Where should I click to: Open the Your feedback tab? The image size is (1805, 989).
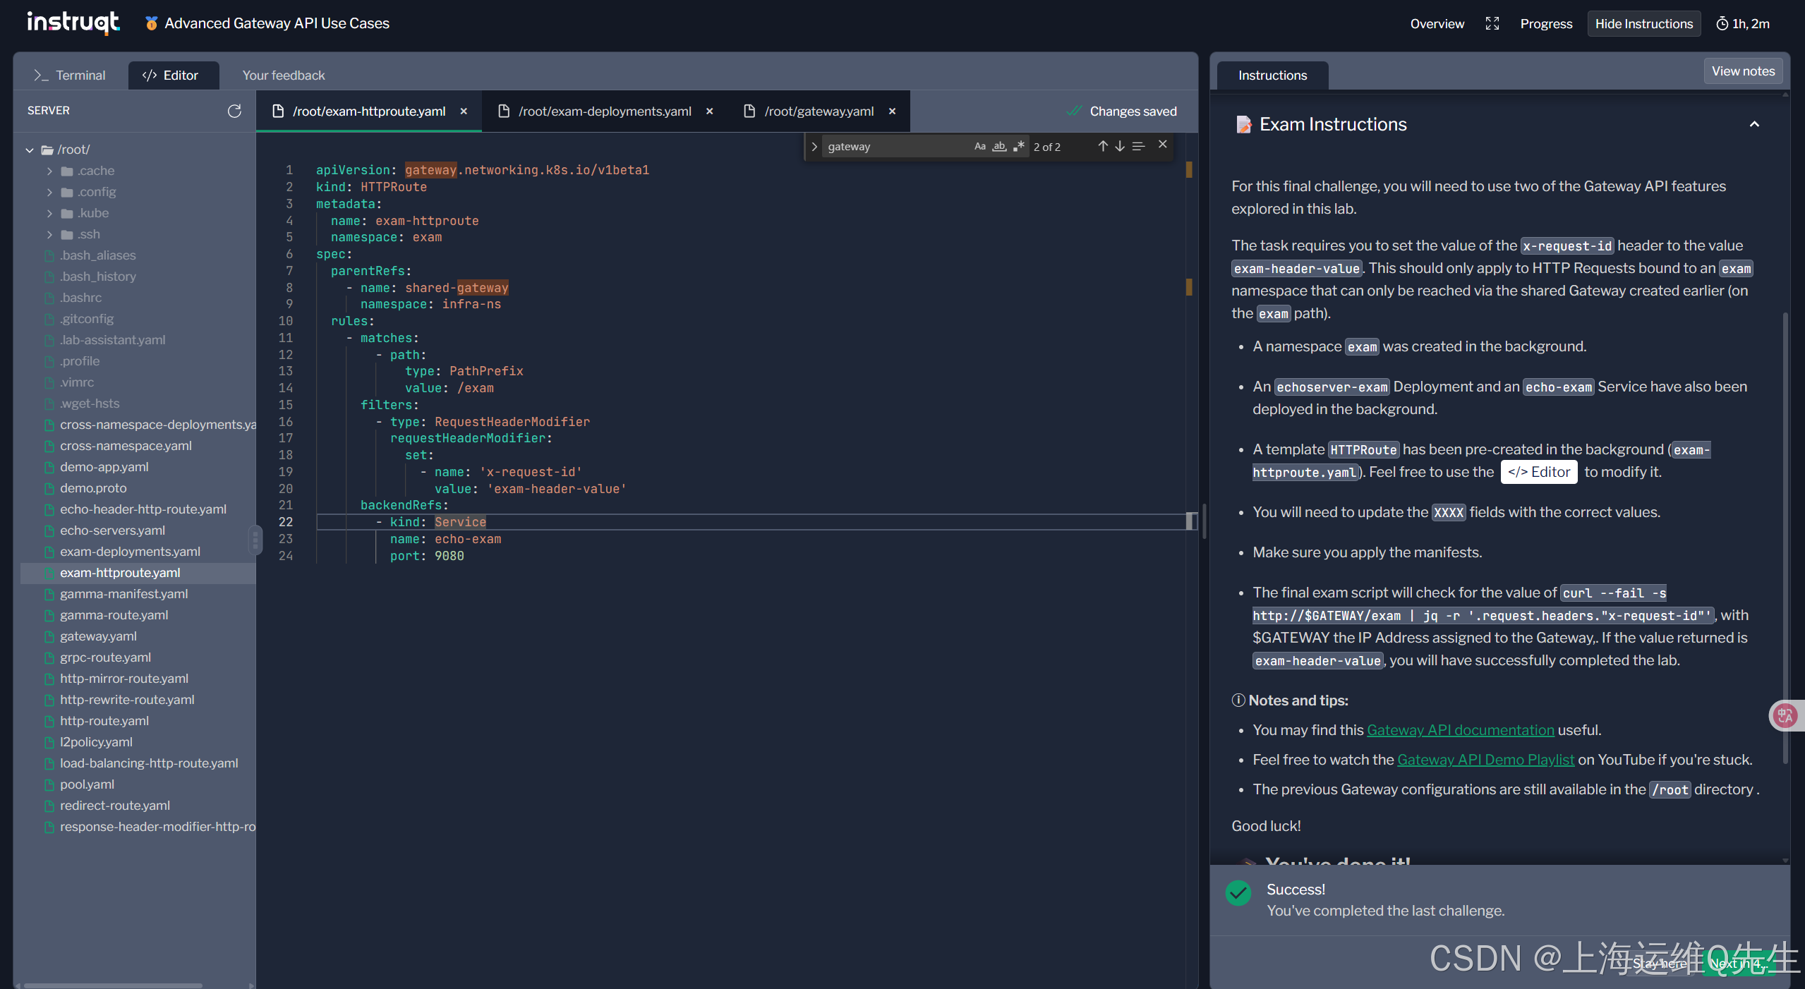tap(283, 75)
